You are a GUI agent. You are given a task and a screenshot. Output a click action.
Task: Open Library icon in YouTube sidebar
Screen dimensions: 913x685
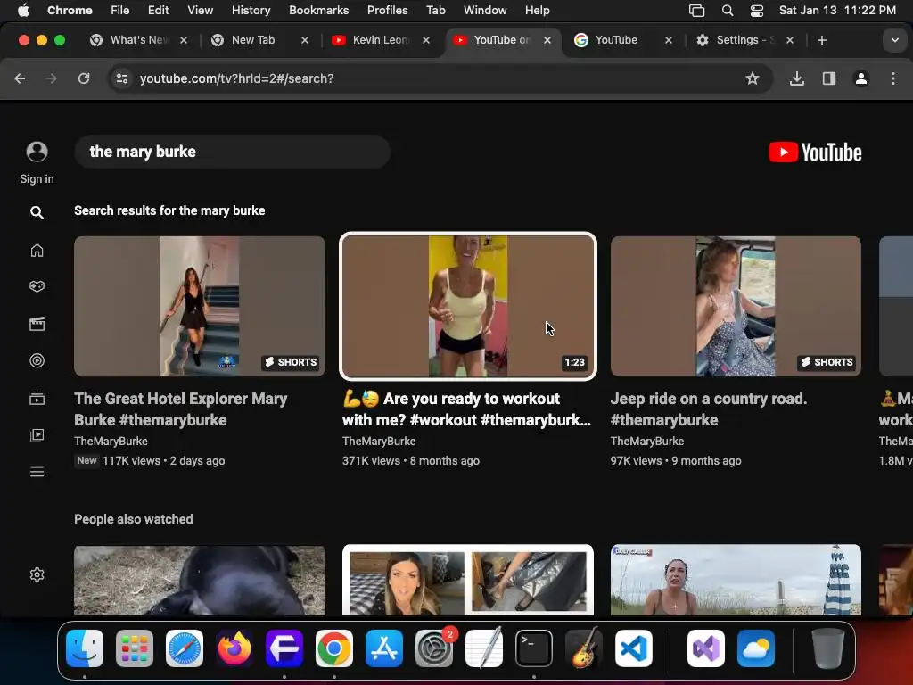point(37,435)
